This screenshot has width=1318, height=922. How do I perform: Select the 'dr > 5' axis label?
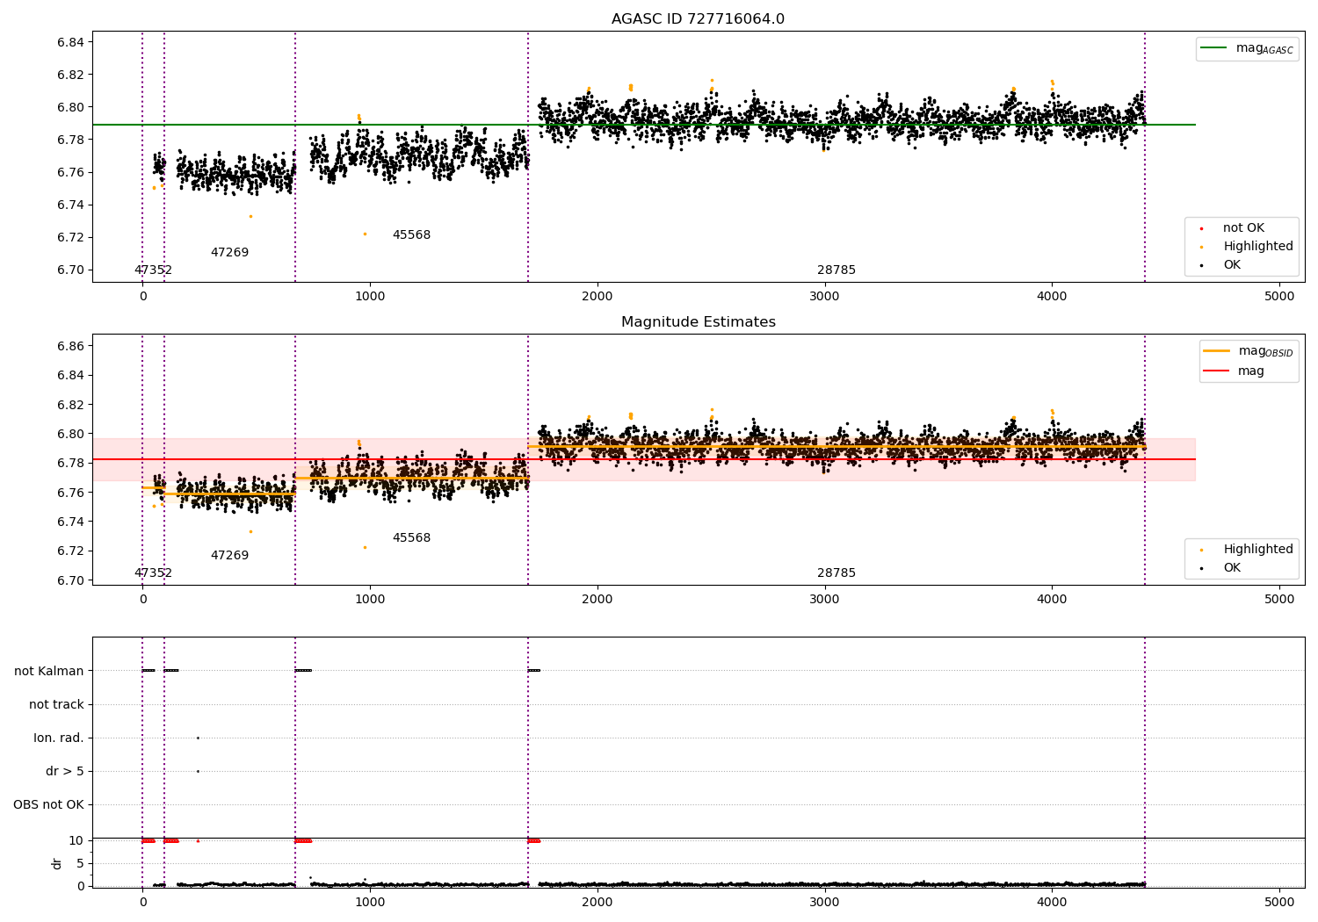coord(65,772)
